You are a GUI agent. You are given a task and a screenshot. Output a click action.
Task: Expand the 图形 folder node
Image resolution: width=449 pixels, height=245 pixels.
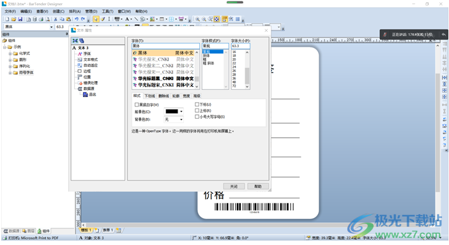pos(10,60)
